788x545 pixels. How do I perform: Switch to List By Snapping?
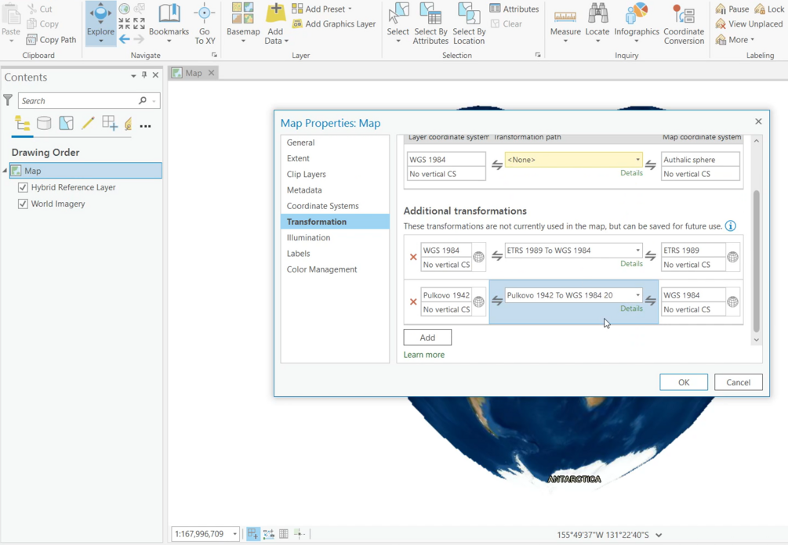110,123
